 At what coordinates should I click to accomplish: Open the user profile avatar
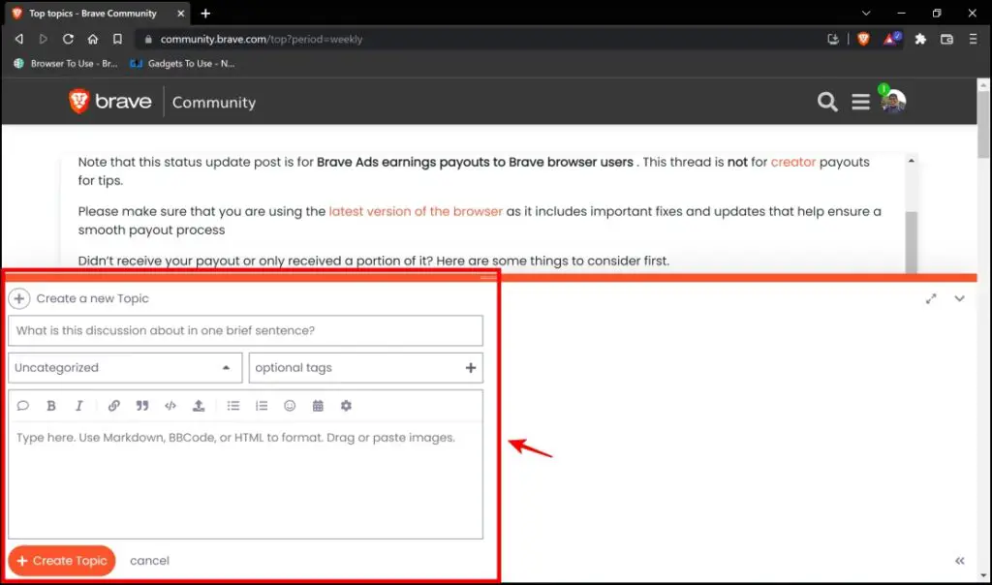click(893, 101)
